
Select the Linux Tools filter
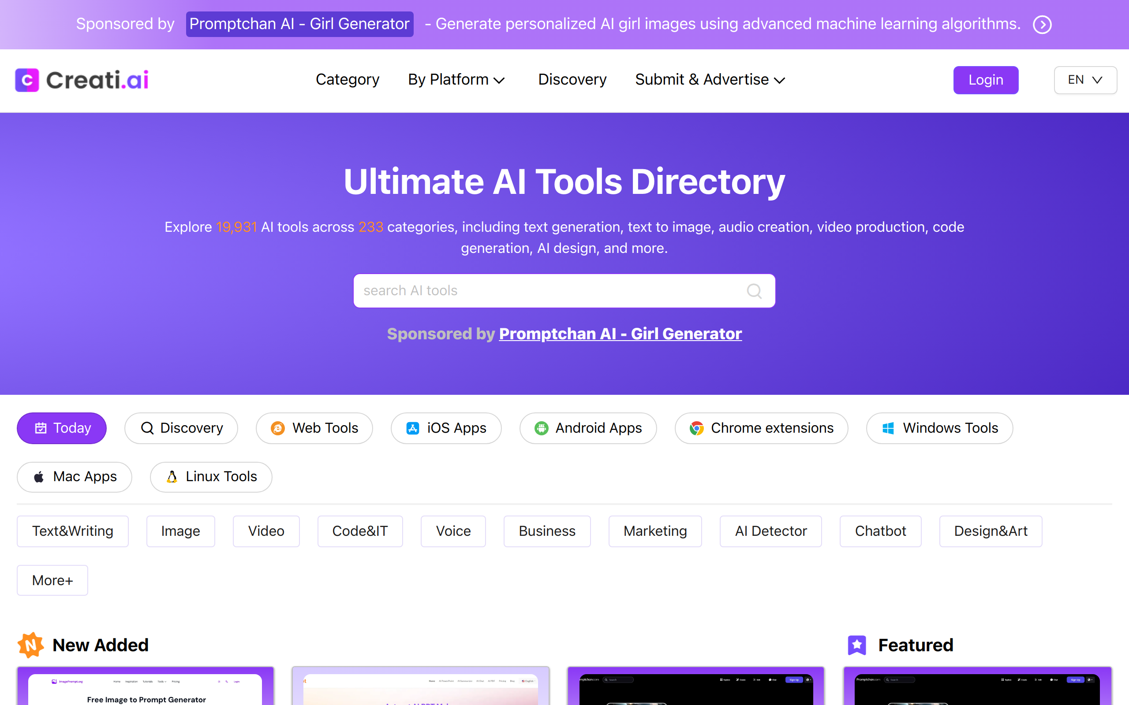pyautogui.click(x=211, y=476)
